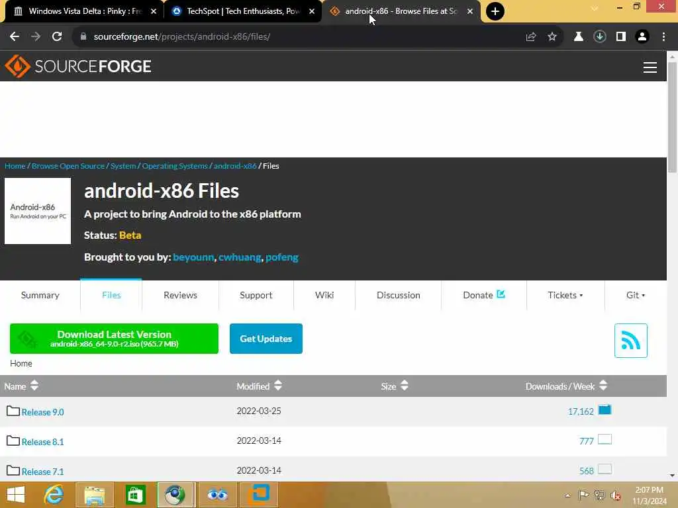This screenshot has width=678, height=508.
Task: Go back using browser back arrow
Action: (15, 37)
